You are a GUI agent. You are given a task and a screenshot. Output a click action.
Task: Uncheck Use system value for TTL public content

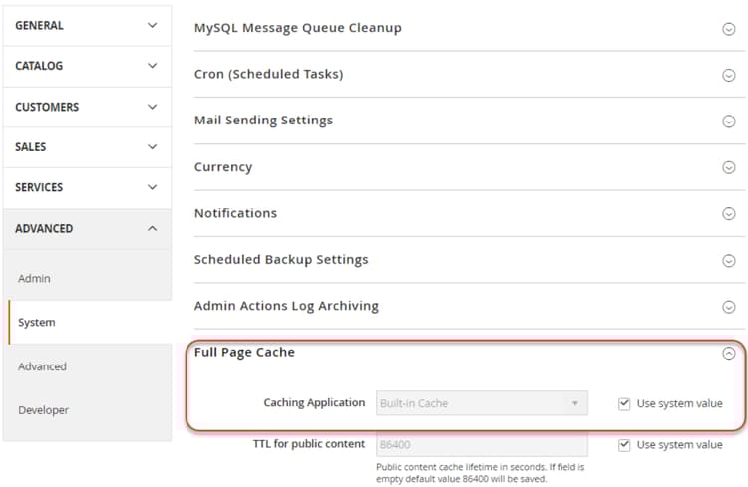(624, 445)
